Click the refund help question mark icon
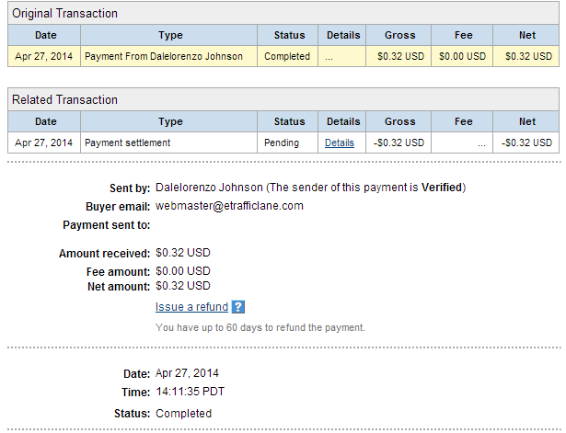Viewport: 566px width, 433px height. 238,307
